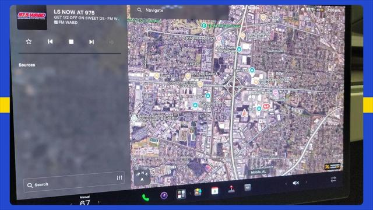
Task: Tap the orange vehicle position arrow
Action: [244, 113]
